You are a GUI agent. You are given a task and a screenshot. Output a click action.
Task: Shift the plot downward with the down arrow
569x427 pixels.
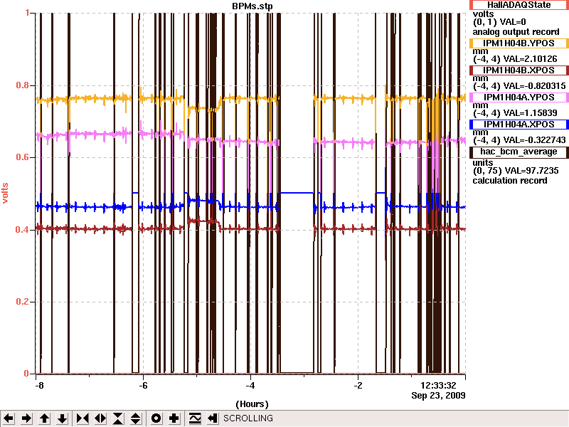[x=62, y=418]
